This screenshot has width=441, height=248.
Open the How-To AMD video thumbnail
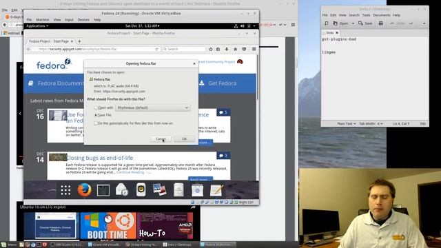click(x=165, y=226)
